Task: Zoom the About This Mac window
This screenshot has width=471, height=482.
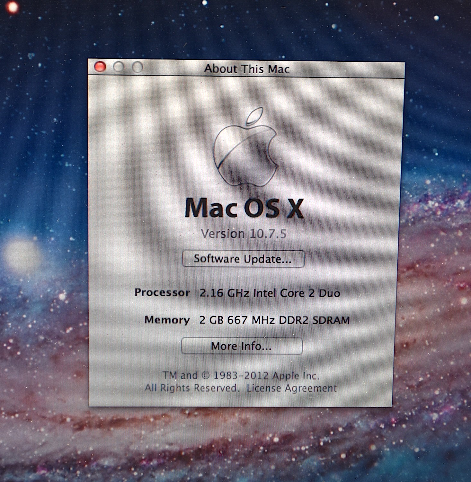Action: (x=138, y=67)
